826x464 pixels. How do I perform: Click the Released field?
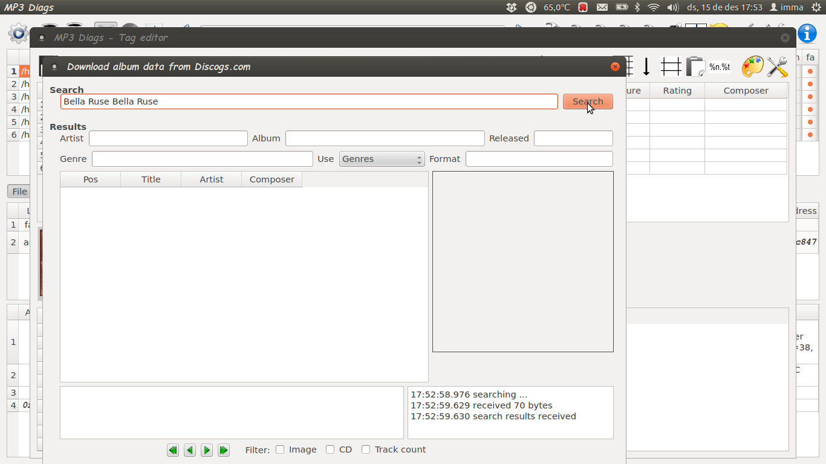pyautogui.click(x=573, y=138)
